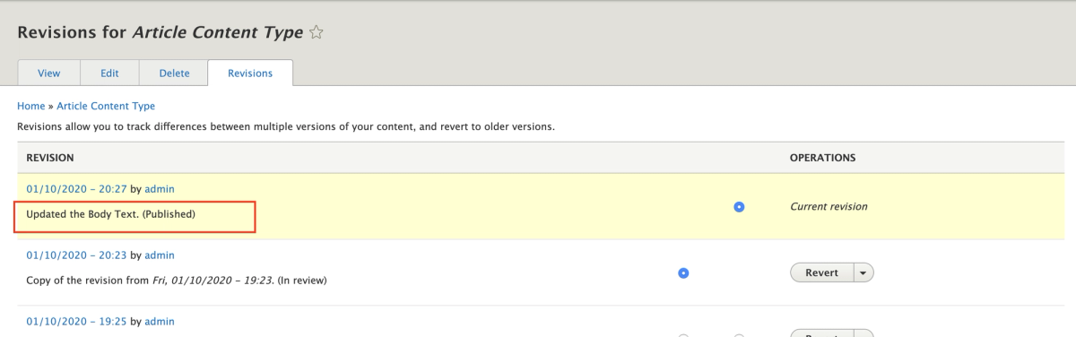Viewport: 1076px width, 337px height.
Task: Select radio button on 20:23 revision row
Action: tap(683, 272)
